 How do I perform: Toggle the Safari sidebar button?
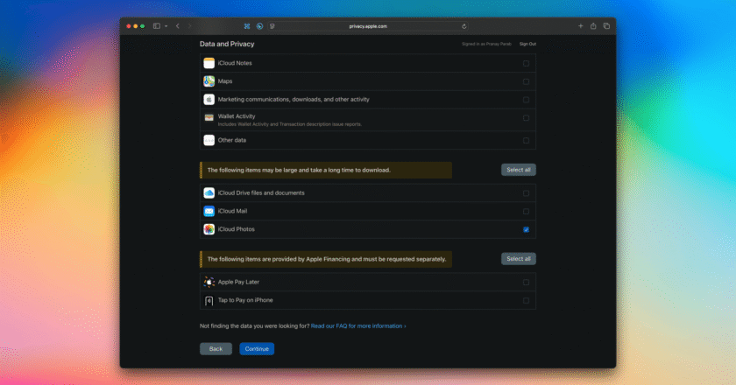pyautogui.click(x=157, y=26)
